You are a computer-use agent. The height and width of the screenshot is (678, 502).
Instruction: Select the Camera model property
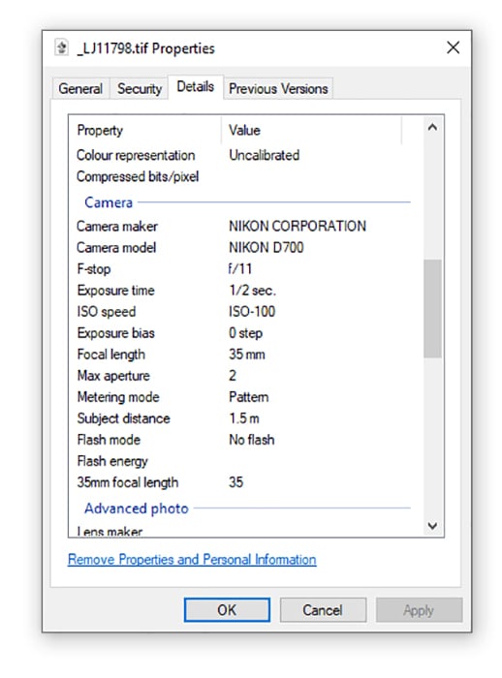tap(116, 247)
